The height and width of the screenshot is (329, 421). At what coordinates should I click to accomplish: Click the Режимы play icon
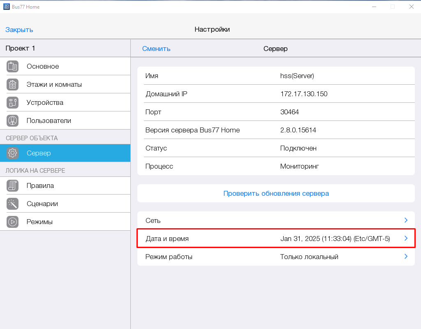[x=13, y=222]
